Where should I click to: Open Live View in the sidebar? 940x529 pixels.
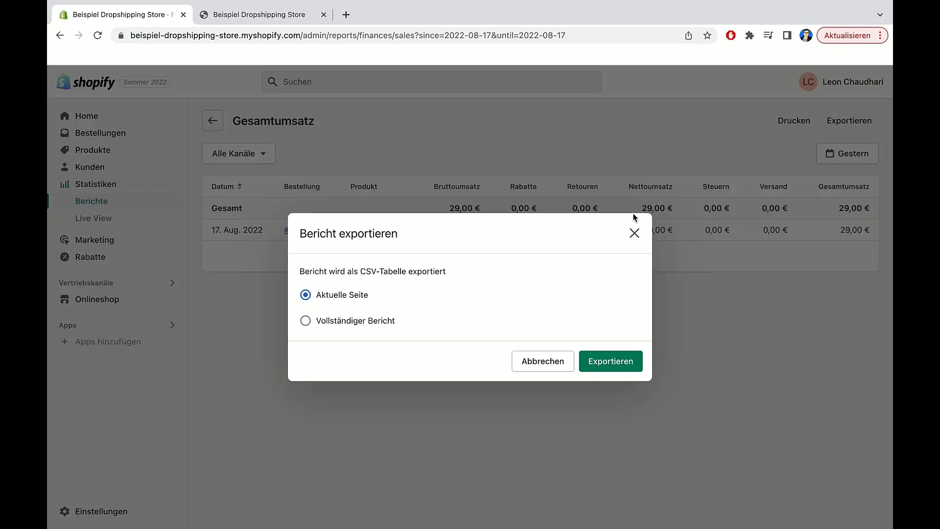[x=94, y=218]
